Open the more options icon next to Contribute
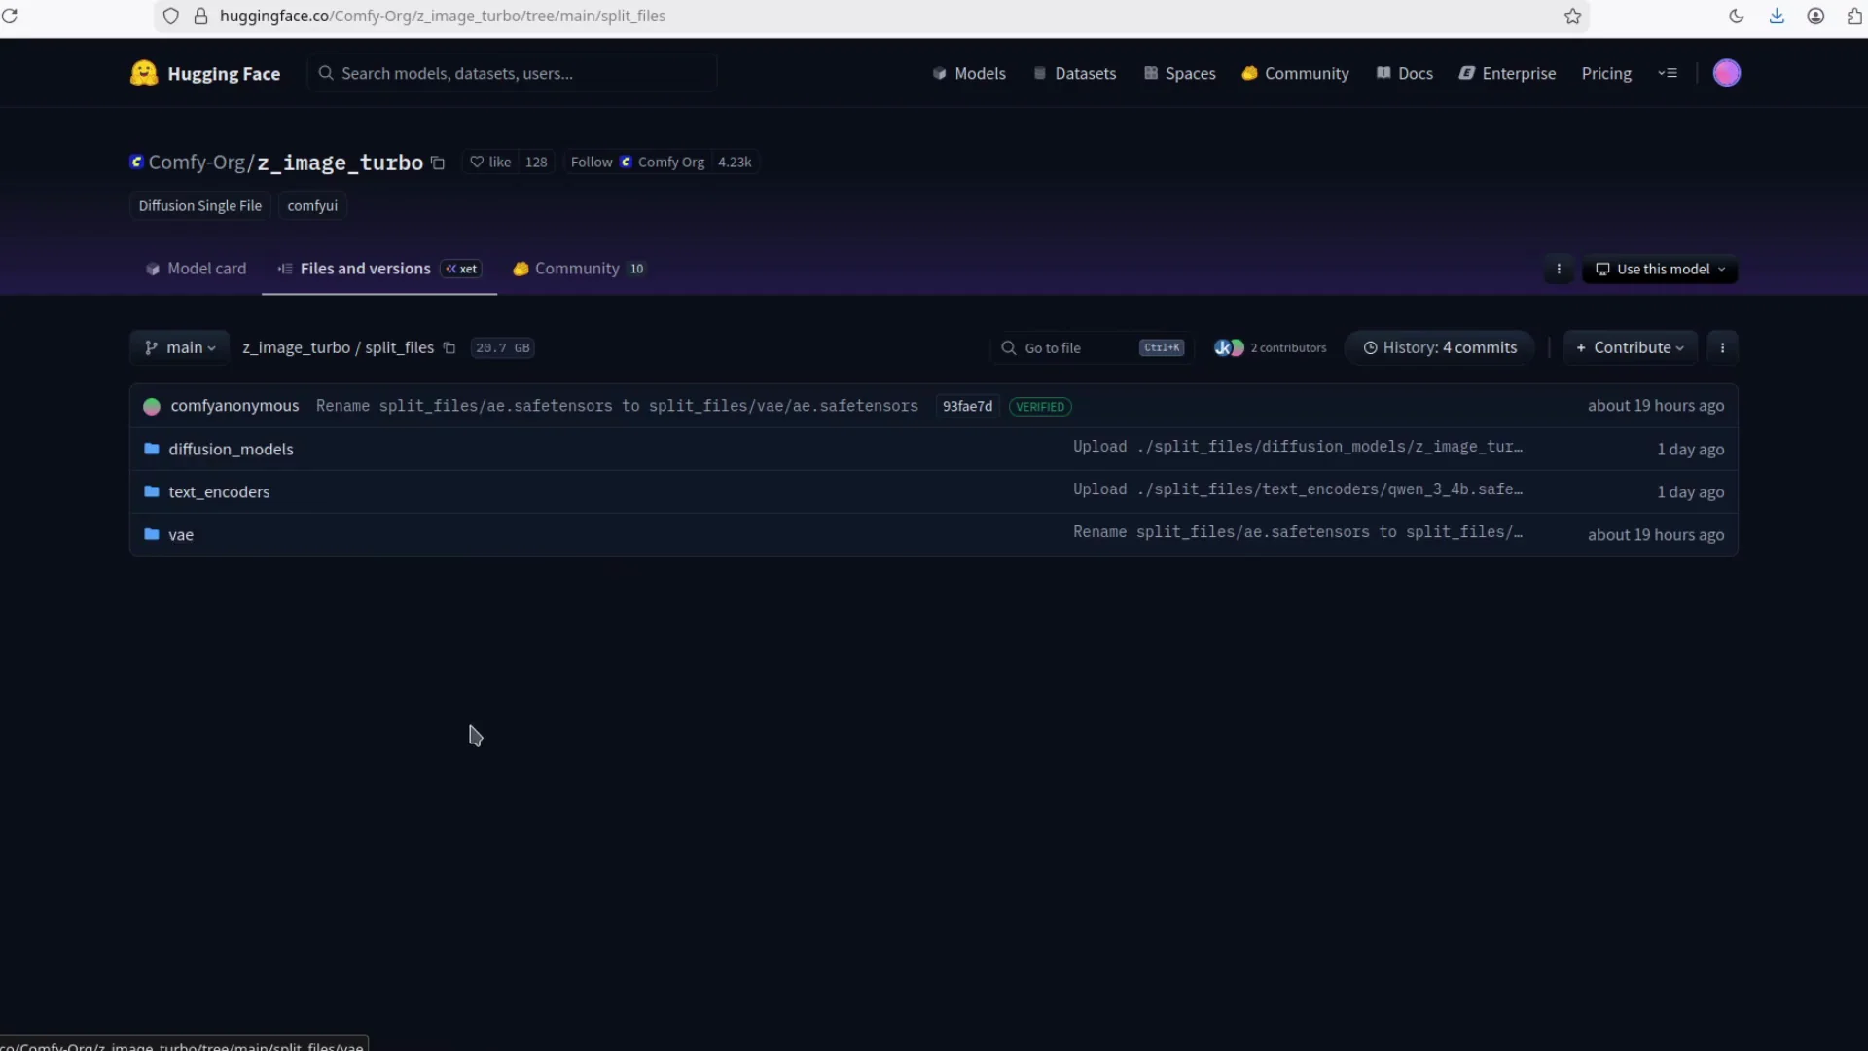 click(x=1722, y=346)
